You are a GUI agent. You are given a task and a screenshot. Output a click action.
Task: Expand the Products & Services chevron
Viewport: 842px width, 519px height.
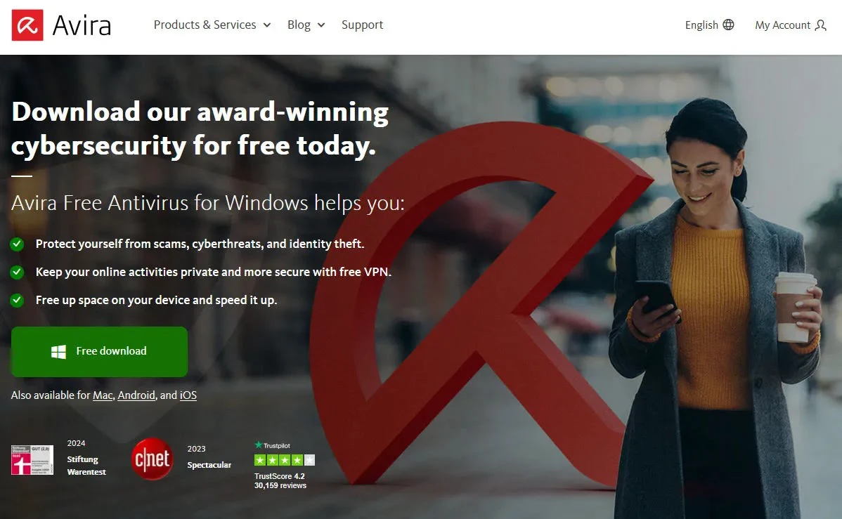(x=267, y=25)
